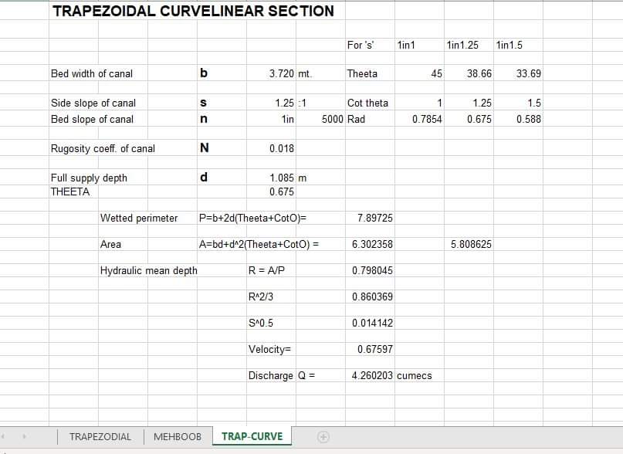
Task: Select the formula text P=b+2d(Theeta+CotO)=
Action: 252,218
